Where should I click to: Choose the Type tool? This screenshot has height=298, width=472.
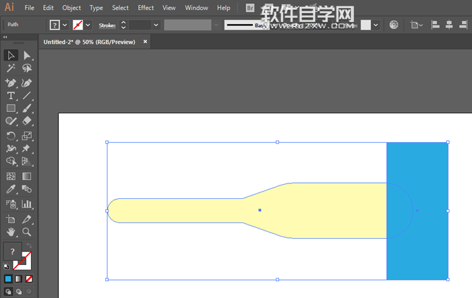(11, 96)
